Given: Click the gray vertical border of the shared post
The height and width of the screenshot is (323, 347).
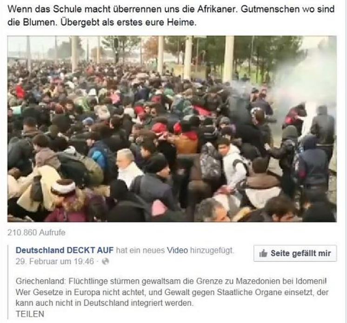Looking at the screenshot, I should click(8, 282).
